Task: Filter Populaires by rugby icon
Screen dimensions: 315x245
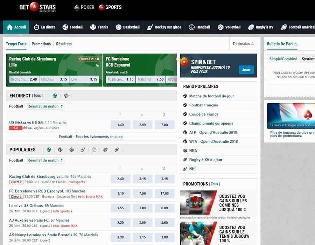Action: coord(105,150)
